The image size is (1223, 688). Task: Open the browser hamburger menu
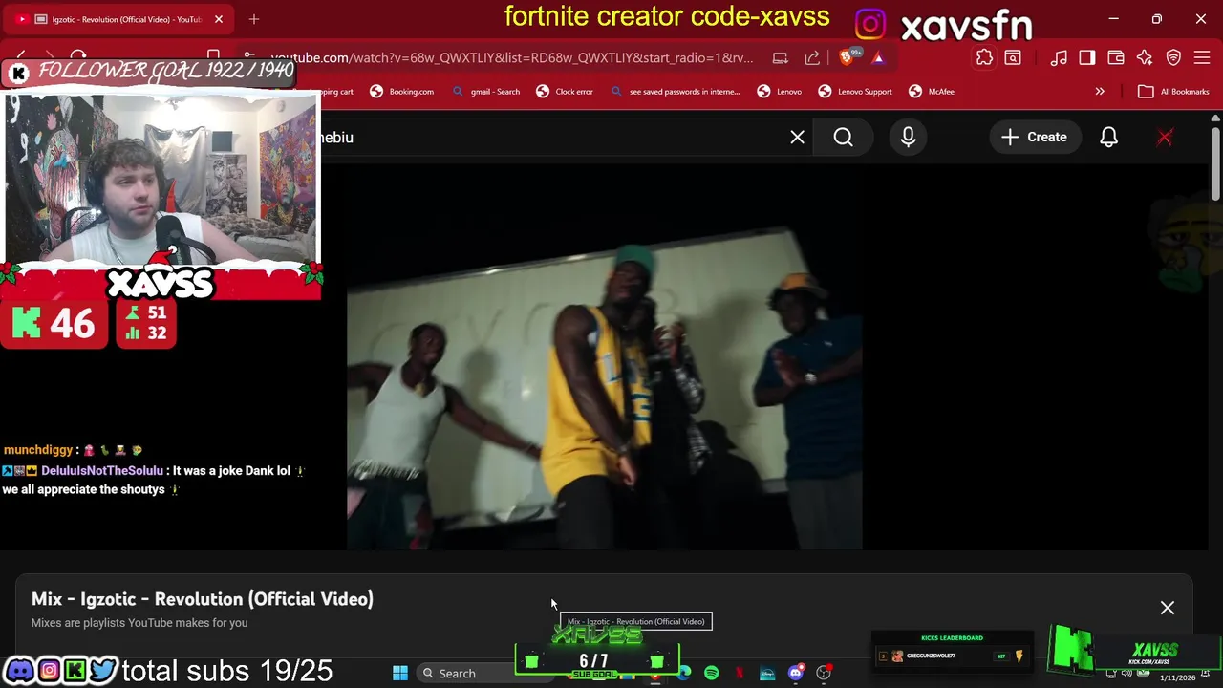pyautogui.click(x=1203, y=58)
